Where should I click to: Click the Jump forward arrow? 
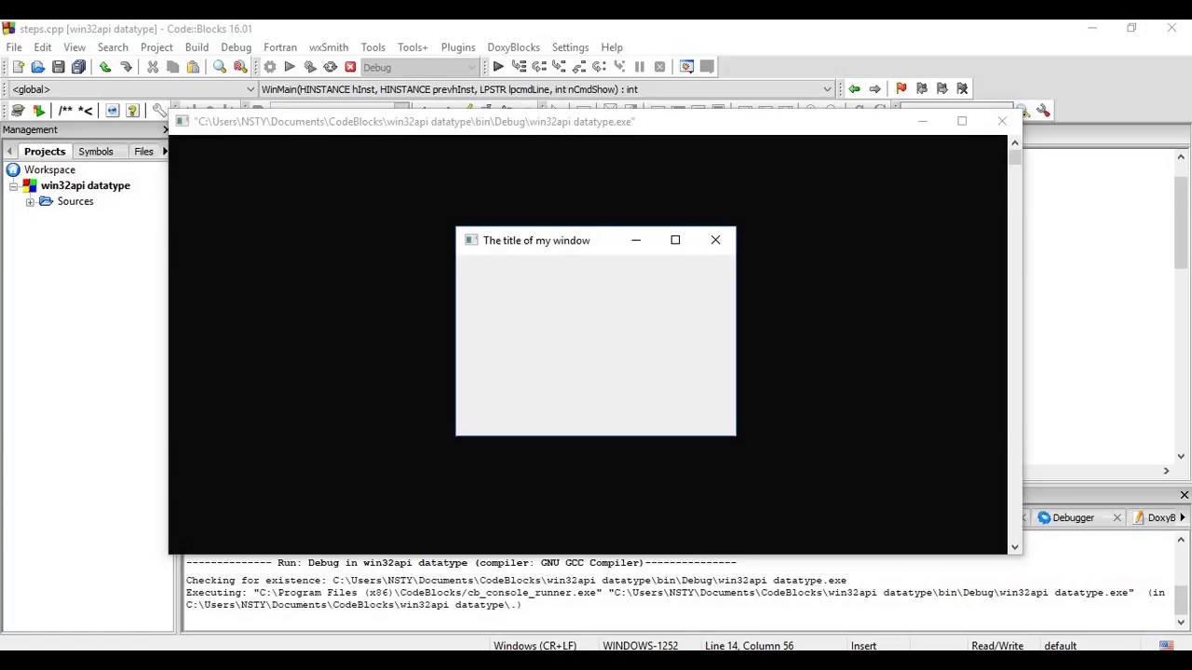[x=874, y=89]
